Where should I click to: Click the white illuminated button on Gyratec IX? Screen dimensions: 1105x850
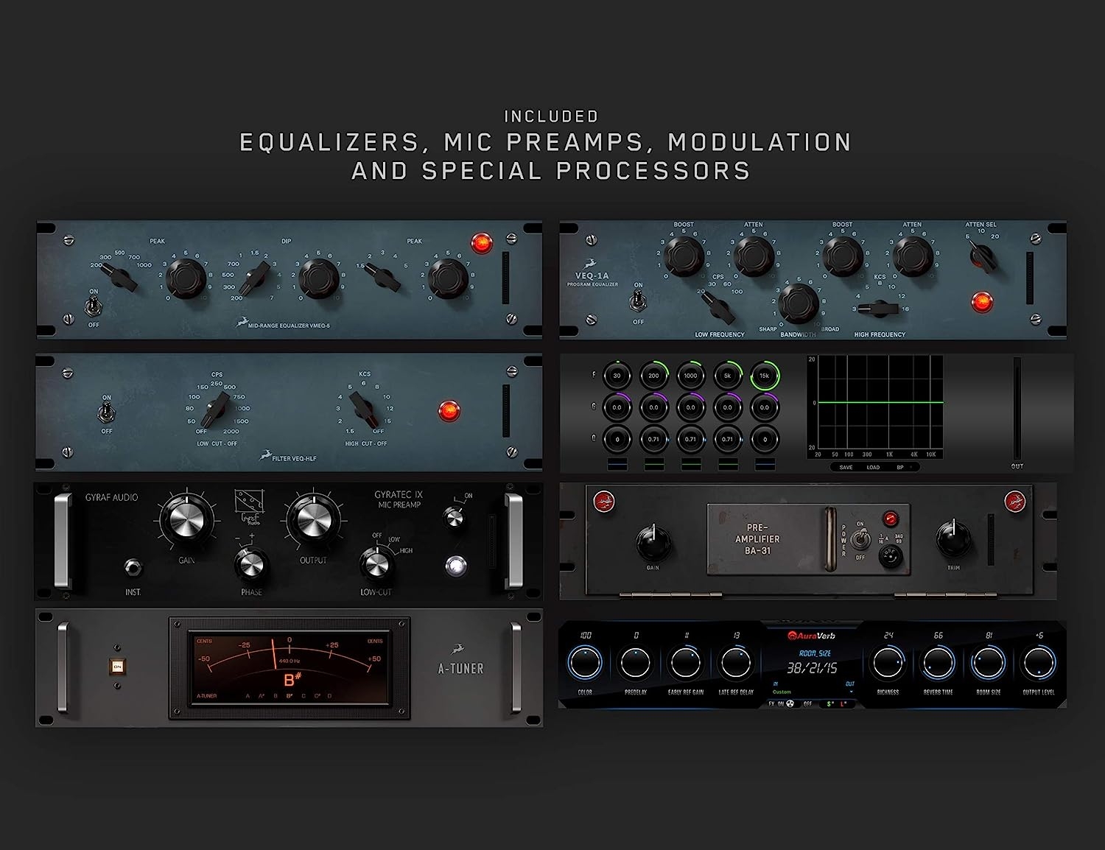[x=456, y=566]
